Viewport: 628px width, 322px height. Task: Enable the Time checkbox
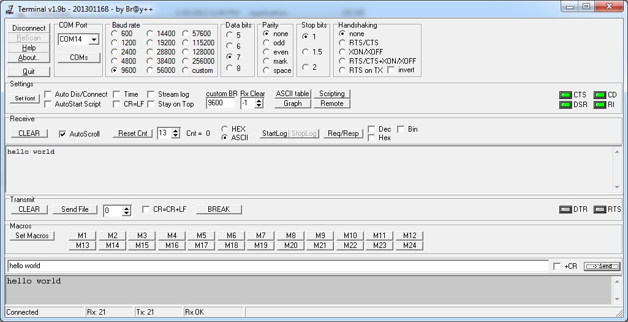tap(116, 94)
